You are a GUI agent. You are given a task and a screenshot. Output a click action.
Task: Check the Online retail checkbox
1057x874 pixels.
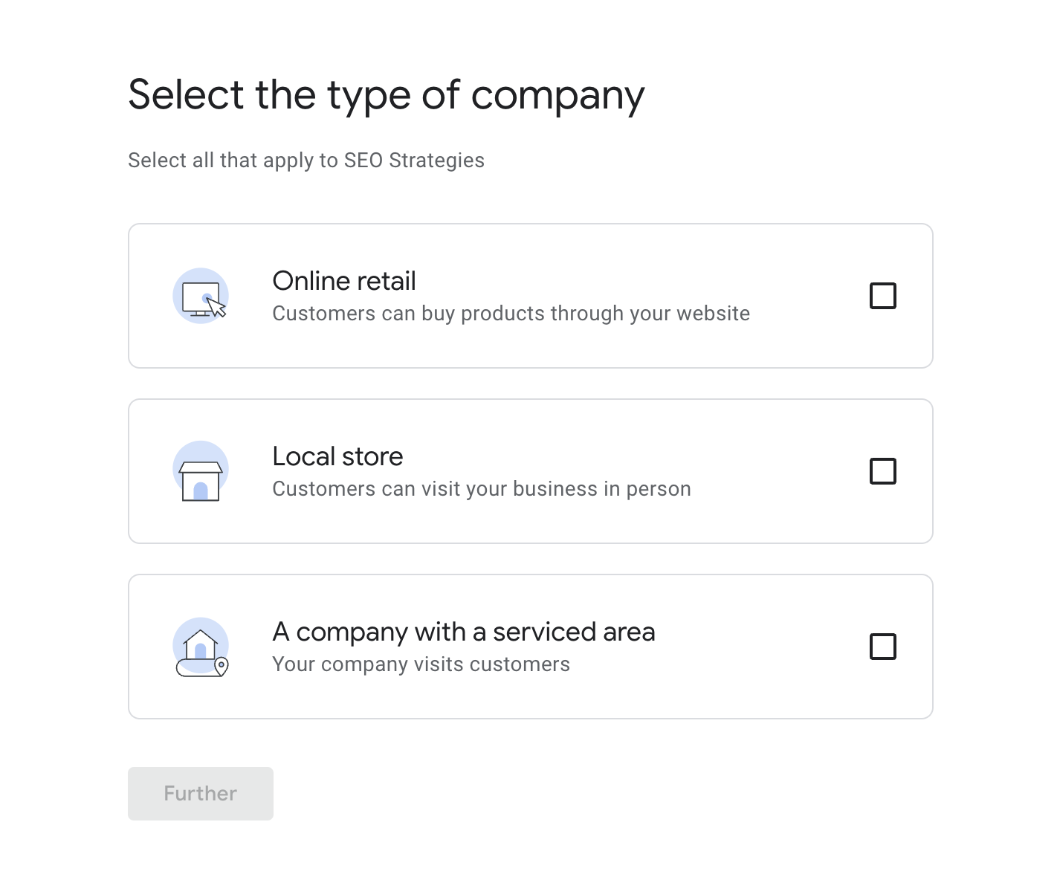(882, 296)
